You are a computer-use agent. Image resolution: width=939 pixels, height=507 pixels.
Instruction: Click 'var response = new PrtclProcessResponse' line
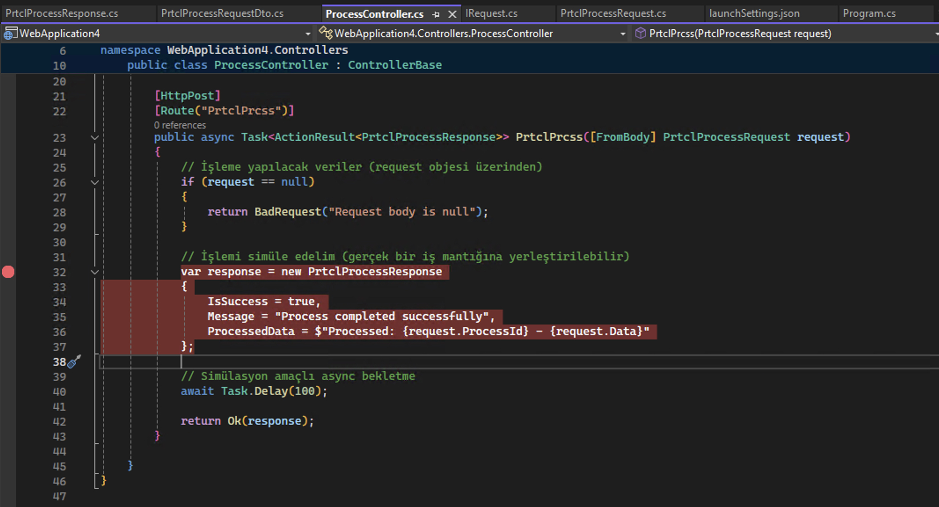pos(311,271)
